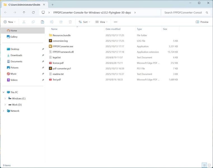Switch to details view layout button
This screenshot has height=168, width=213.
204,165
